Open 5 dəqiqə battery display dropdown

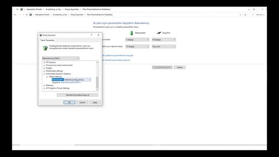tap(137, 40)
